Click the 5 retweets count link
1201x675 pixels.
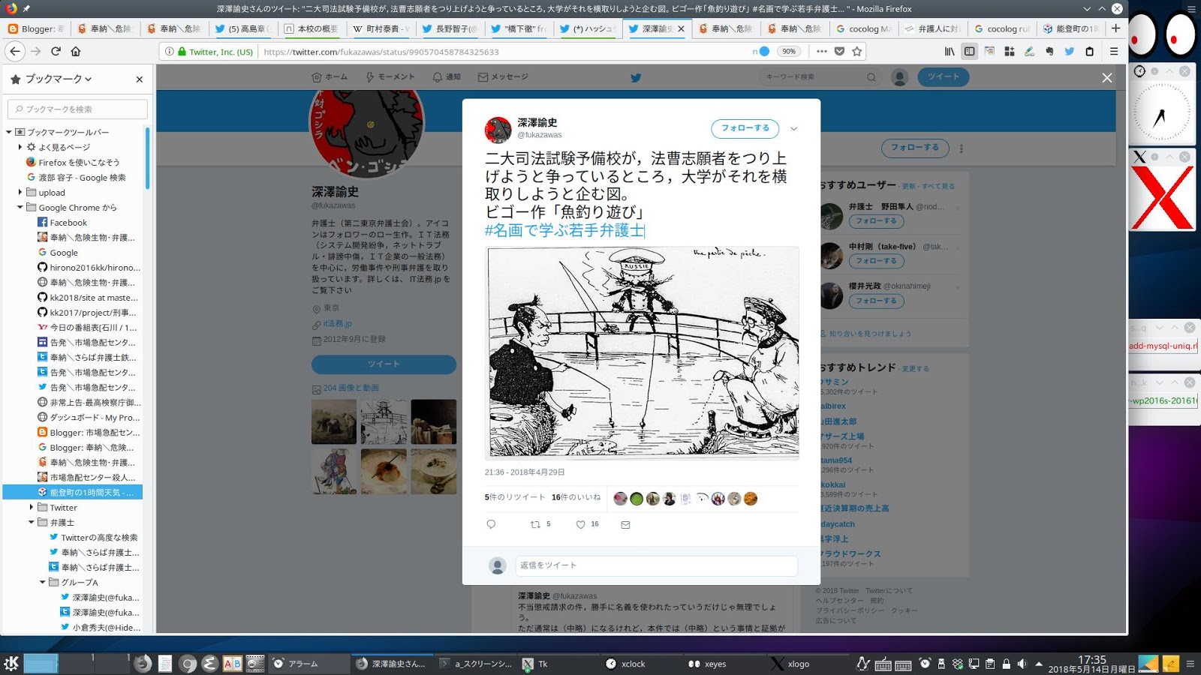click(x=515, y=497)
